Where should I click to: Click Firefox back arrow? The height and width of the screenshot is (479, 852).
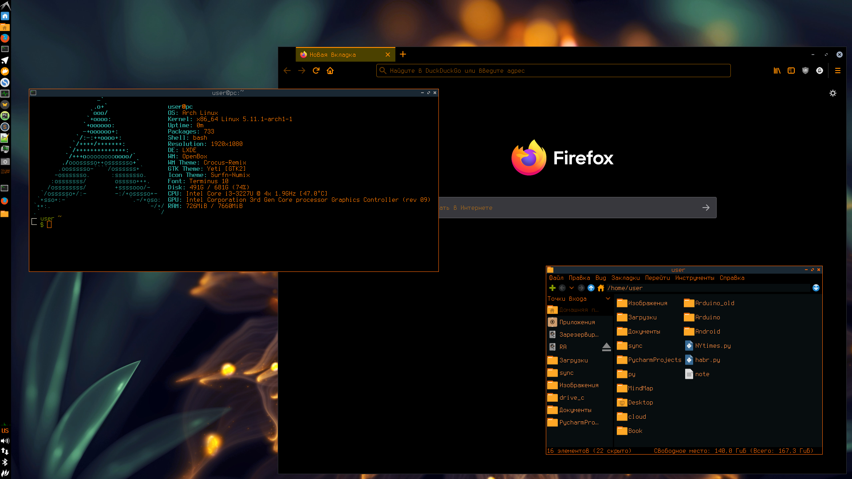click(287, 71)
